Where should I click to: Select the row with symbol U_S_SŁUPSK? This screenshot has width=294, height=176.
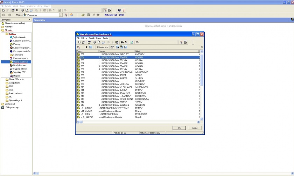click(x=138, y=117)
